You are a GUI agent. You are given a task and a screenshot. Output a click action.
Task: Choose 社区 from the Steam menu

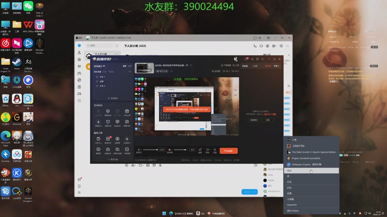click(311, 182)
